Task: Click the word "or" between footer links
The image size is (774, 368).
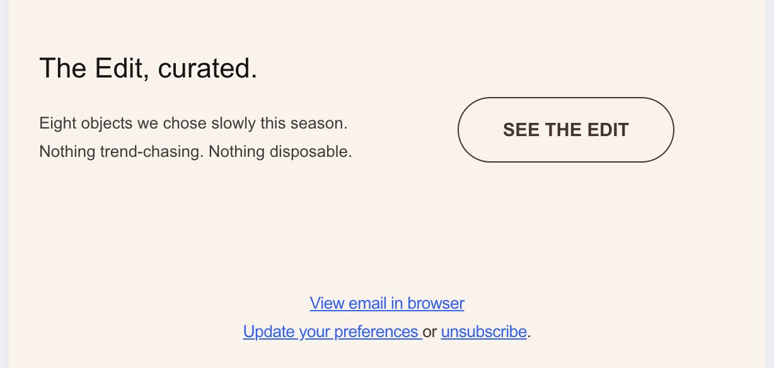Action: point(430,331)
